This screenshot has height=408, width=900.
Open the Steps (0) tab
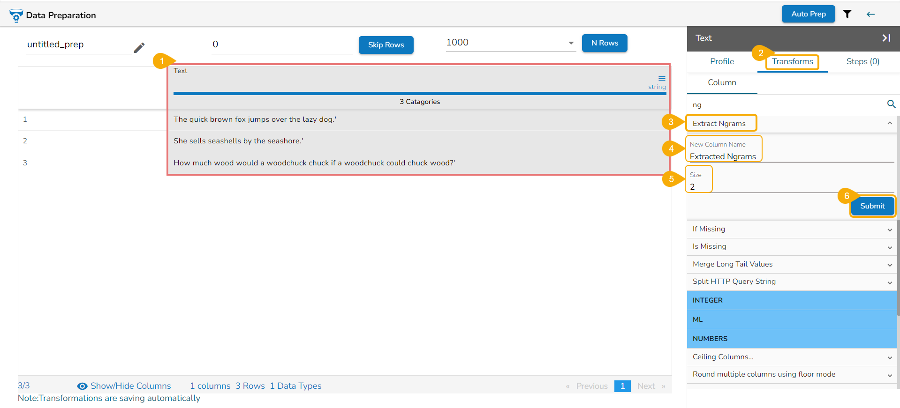(x=862, y=61)
